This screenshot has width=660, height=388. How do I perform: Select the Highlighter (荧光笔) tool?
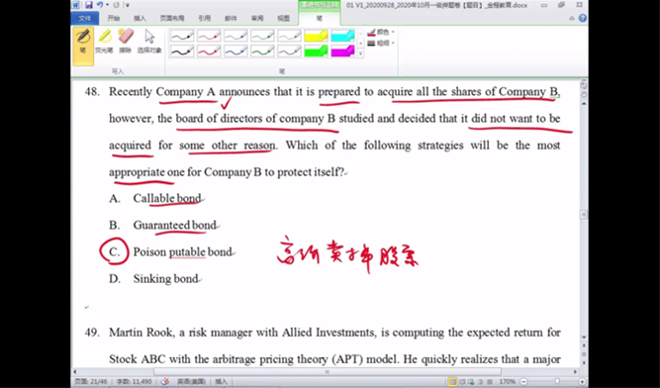(x=104, y=42)
